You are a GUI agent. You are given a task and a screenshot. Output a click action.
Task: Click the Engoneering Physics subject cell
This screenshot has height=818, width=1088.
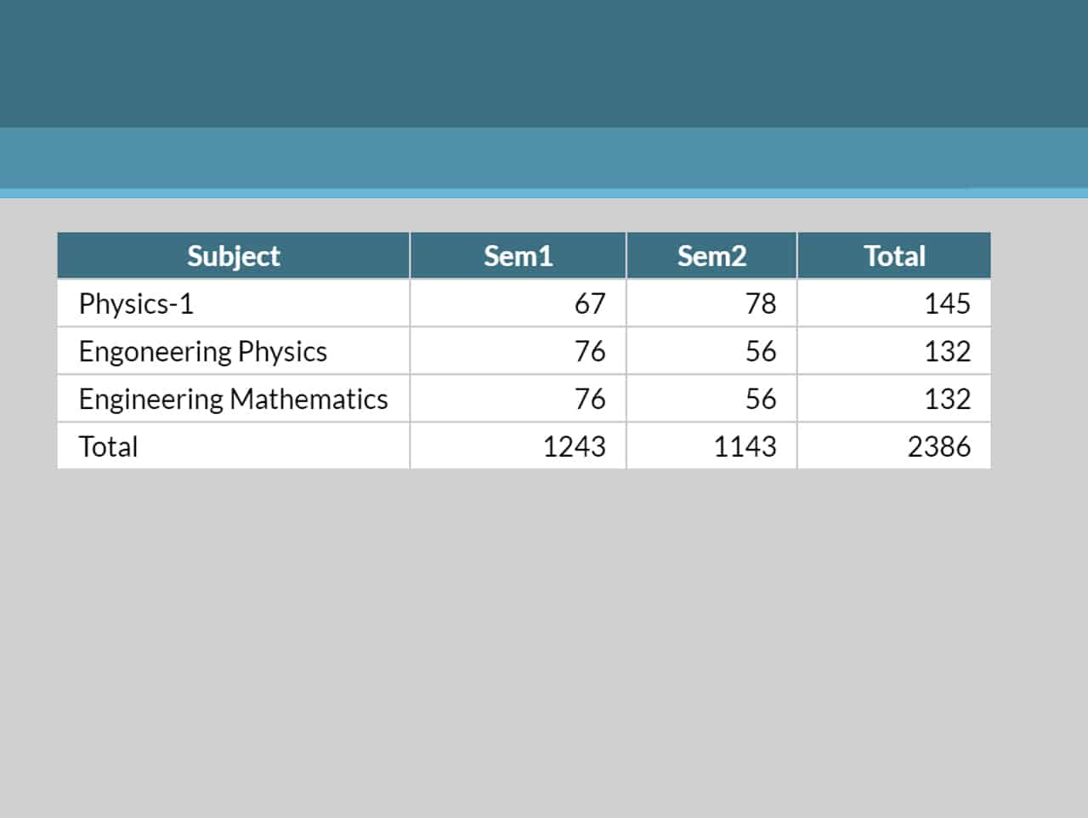coord(202,350)
